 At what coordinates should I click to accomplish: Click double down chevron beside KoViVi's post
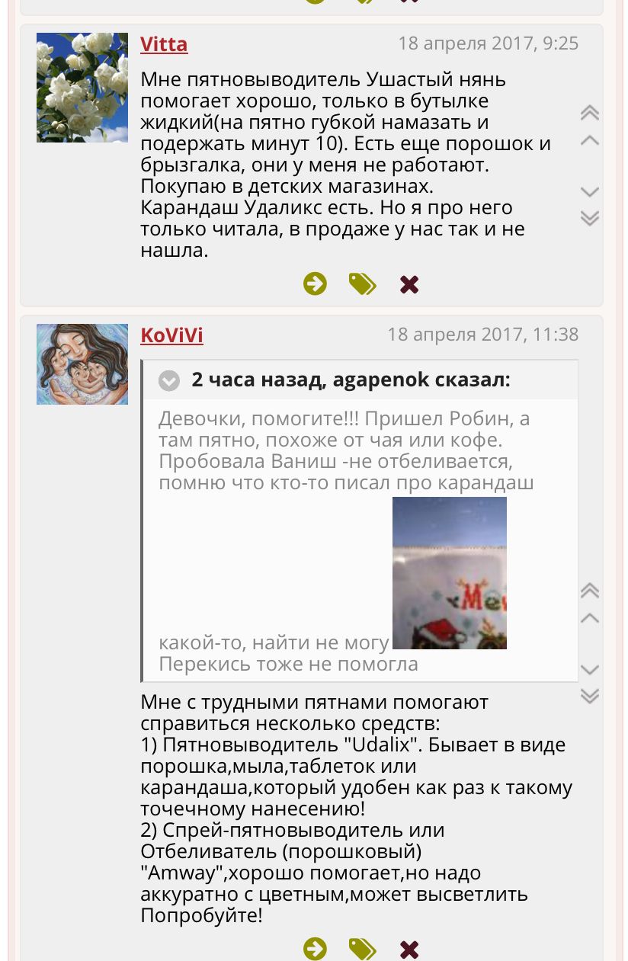click(x=589, y=696)
